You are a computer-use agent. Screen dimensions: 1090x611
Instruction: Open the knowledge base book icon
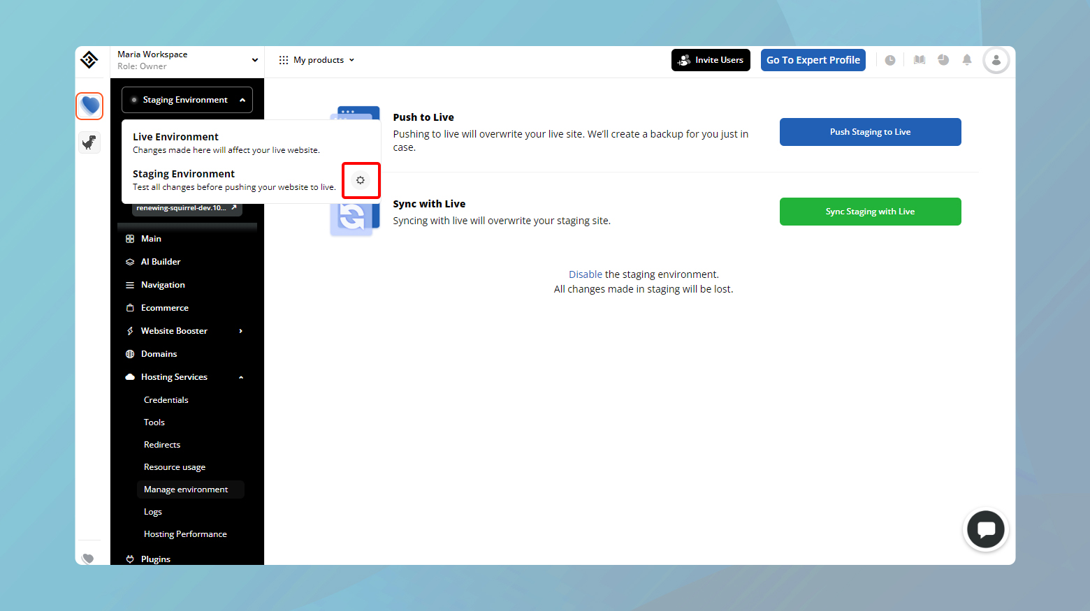tap(919, 60)
